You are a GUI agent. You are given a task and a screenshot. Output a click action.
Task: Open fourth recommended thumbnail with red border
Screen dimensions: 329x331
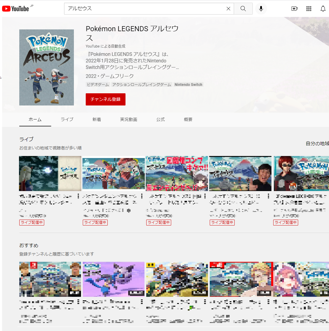pyautogui.click(x=241, y=279)
